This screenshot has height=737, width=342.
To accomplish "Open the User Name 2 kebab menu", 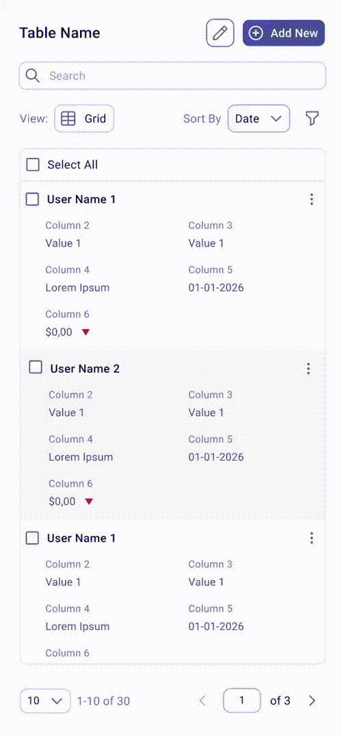I will point(308,369).
